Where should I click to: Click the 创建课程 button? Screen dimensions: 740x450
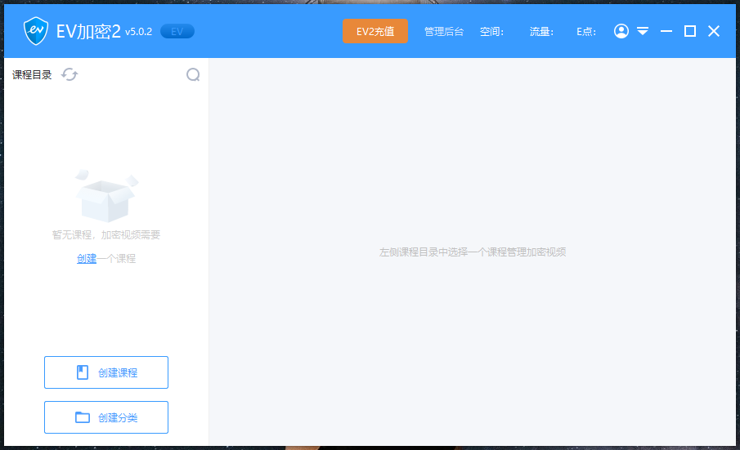[106, 372]
